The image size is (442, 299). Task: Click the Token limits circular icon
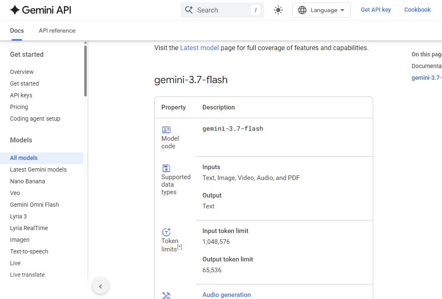click(x=166, y=232)
